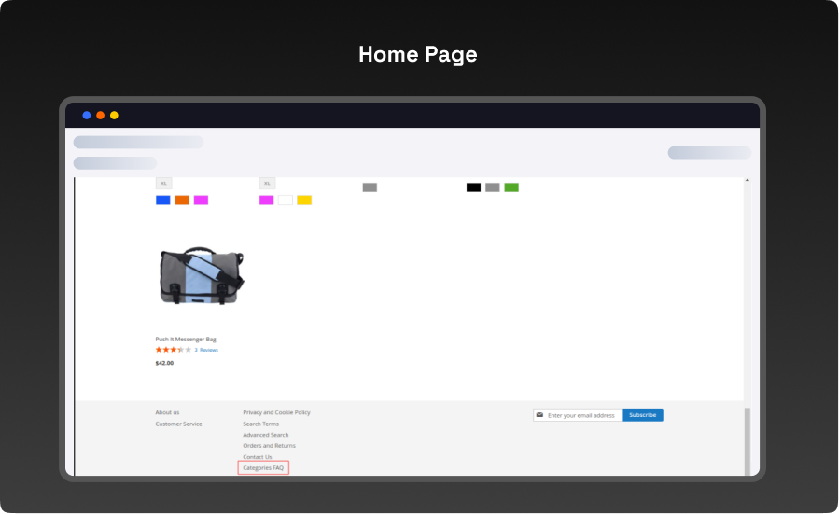Click the envelope icon in email field
Image resolution: width=839 pixels, height=514 pixels.
pos(539,415)
